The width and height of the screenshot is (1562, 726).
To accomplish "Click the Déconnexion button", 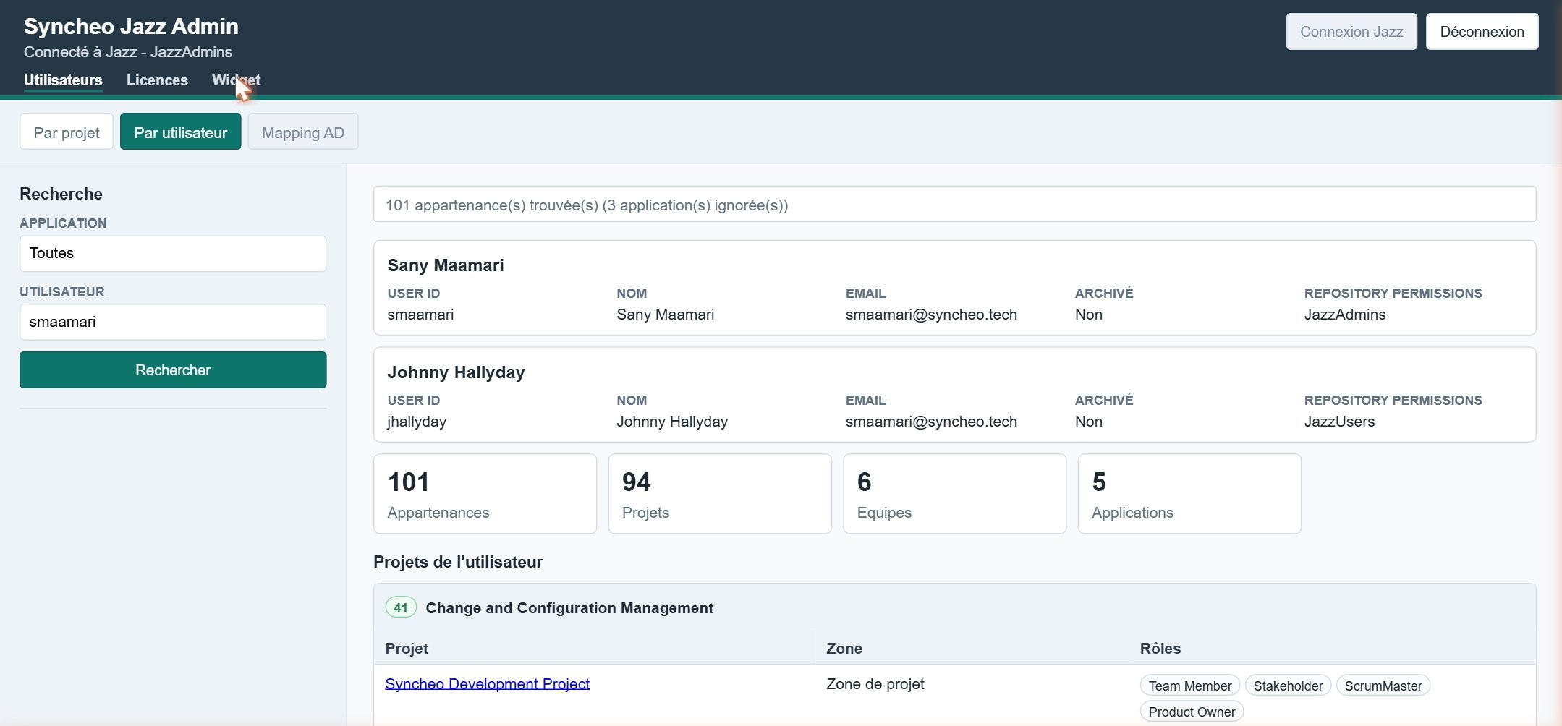I will 1482,32.
